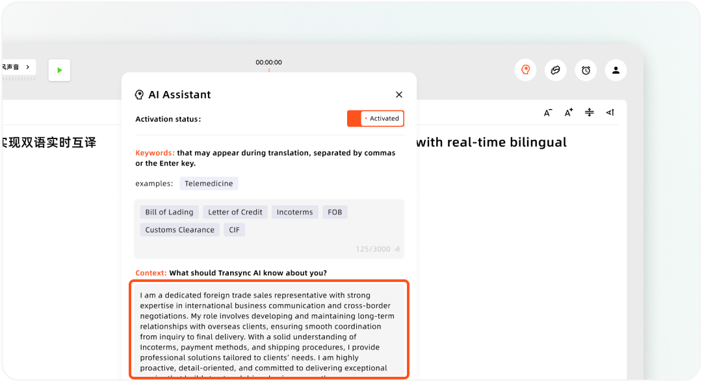Click the Customs Clearance keyword tag
This screenshot has height=382, width=702.
[179, 230]
